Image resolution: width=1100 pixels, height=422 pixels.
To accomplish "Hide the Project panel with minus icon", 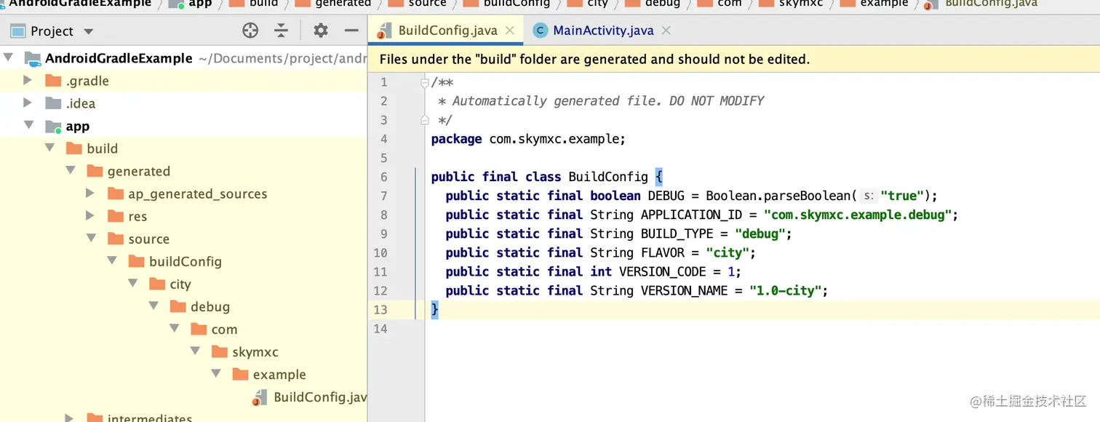I will (x=351, y=31).
